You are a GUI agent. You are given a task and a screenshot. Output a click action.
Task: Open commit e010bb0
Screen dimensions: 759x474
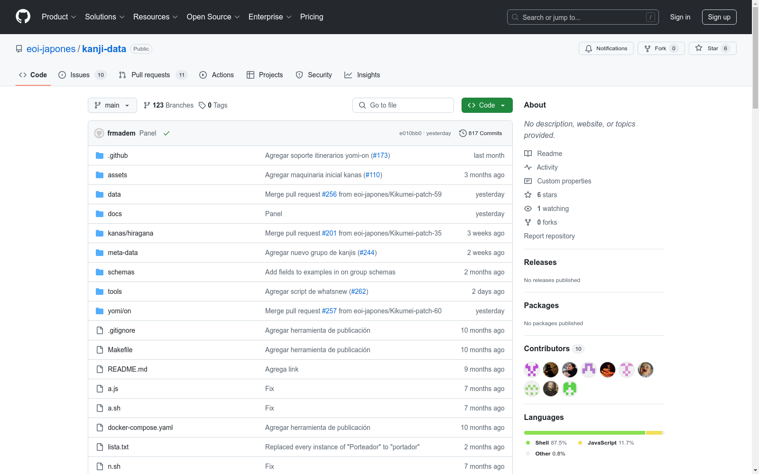click(x=410, y=133)
